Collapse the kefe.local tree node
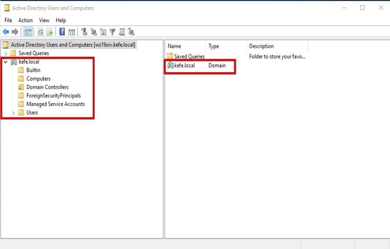The height and width of the screenshot is (249, 390). pos(5,62)
